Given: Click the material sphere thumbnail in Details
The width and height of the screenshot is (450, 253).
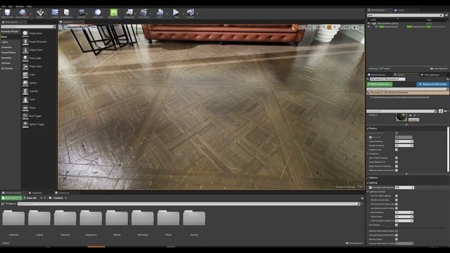Looking at the screenshot, I should [401, 117].
